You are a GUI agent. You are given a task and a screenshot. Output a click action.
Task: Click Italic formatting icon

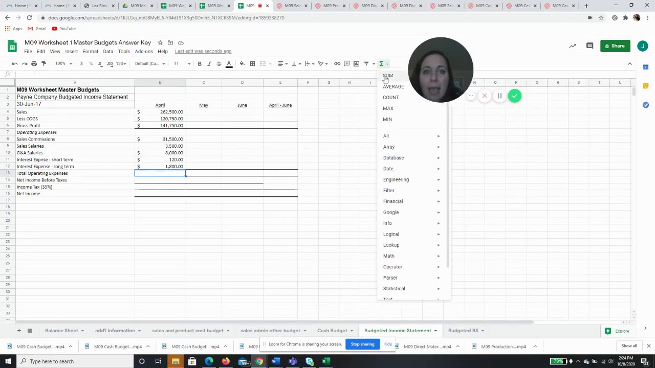pos(209,63)
